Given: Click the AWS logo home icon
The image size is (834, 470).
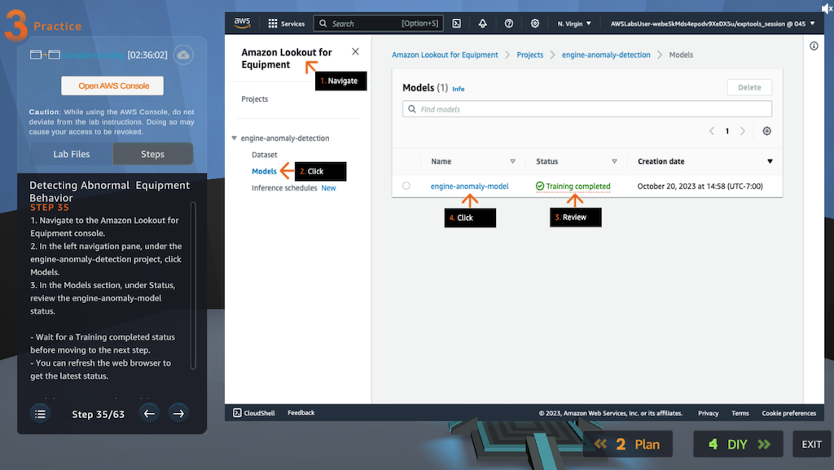Looking at the screenshot, I should (x=242, y=23).
